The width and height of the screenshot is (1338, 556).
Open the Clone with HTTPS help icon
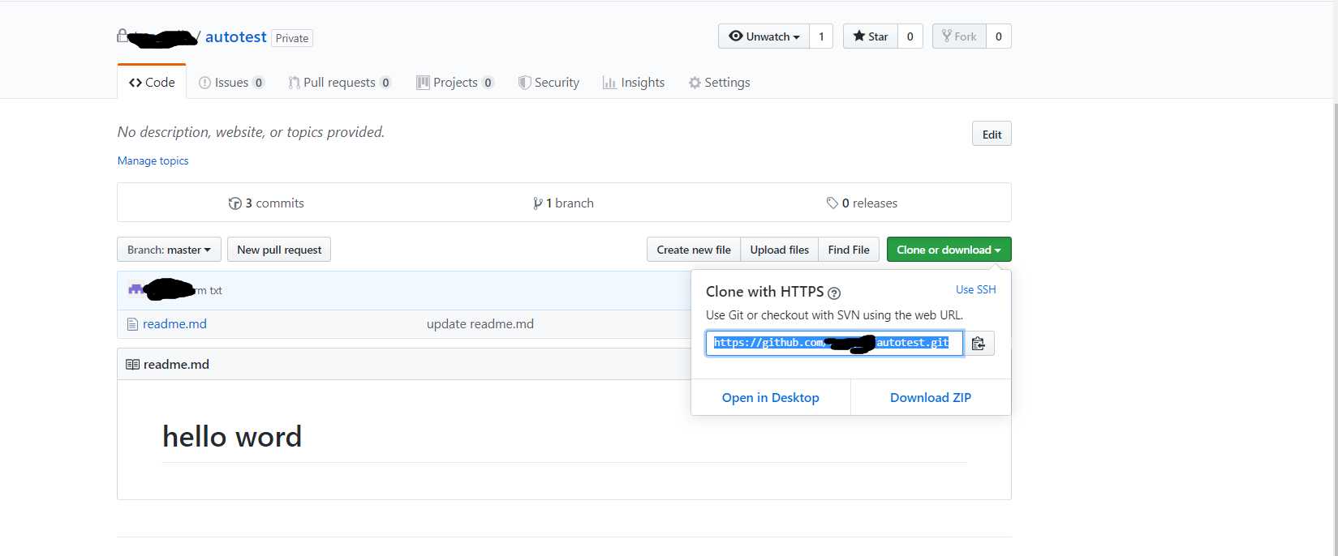pyautogui.click(x=834, y=293)
